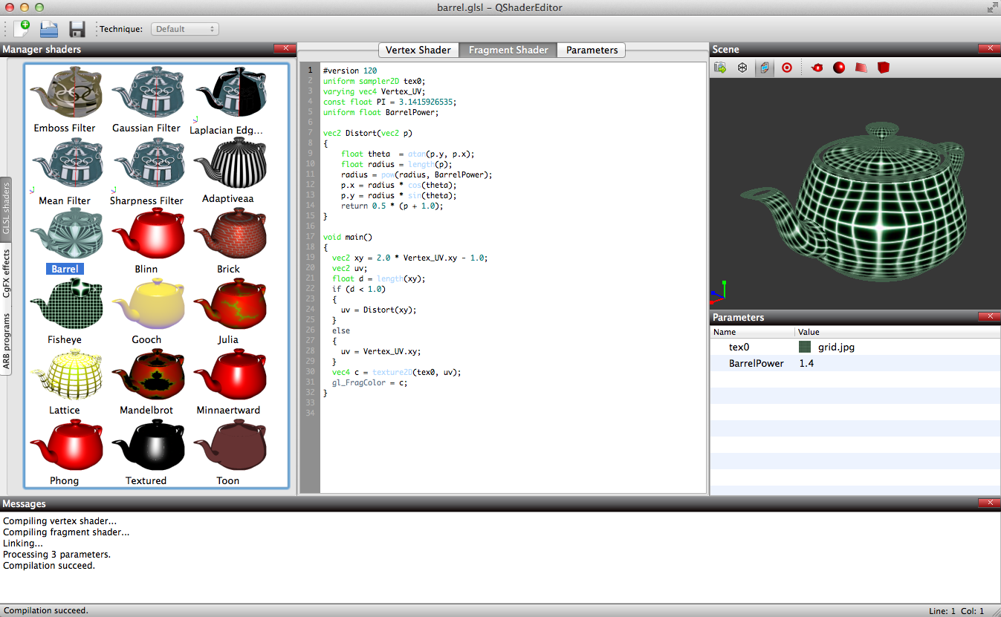The width and height of the screenshot is (1001, 617).
Task: Edit the BarrelPower value 1.4
Action: point(806,363)
